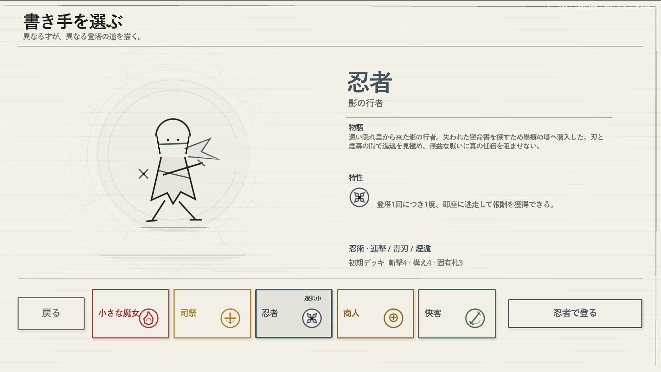Viewport: 661px width, 372px height.
Task: Click the 初期デッキ deck info line
Action: pyautogui.click(x=406, y=263)
